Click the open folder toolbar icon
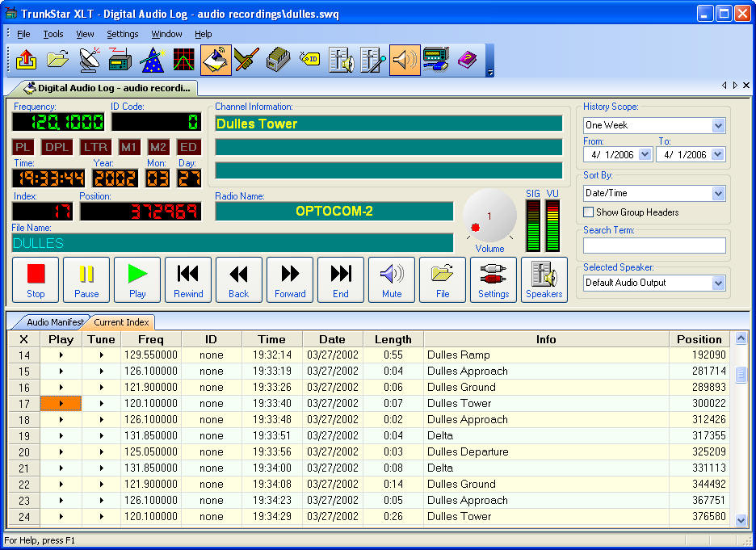The image size is (756, 550). coord(57,61)
